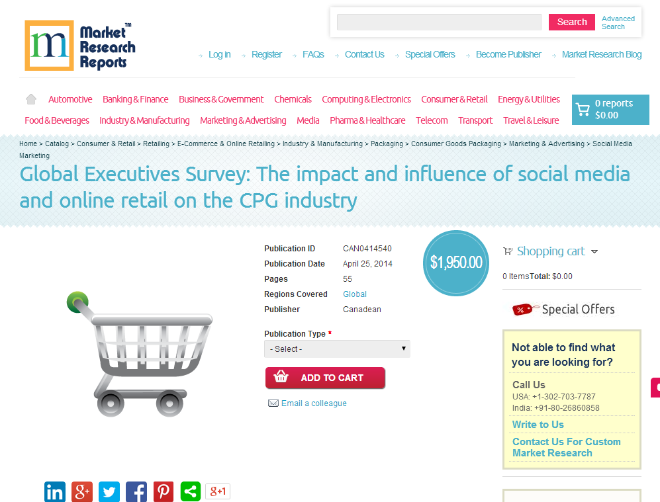660x502 pixels.
Task: Open the green ShareThis icon
Action: pos(191,491)
